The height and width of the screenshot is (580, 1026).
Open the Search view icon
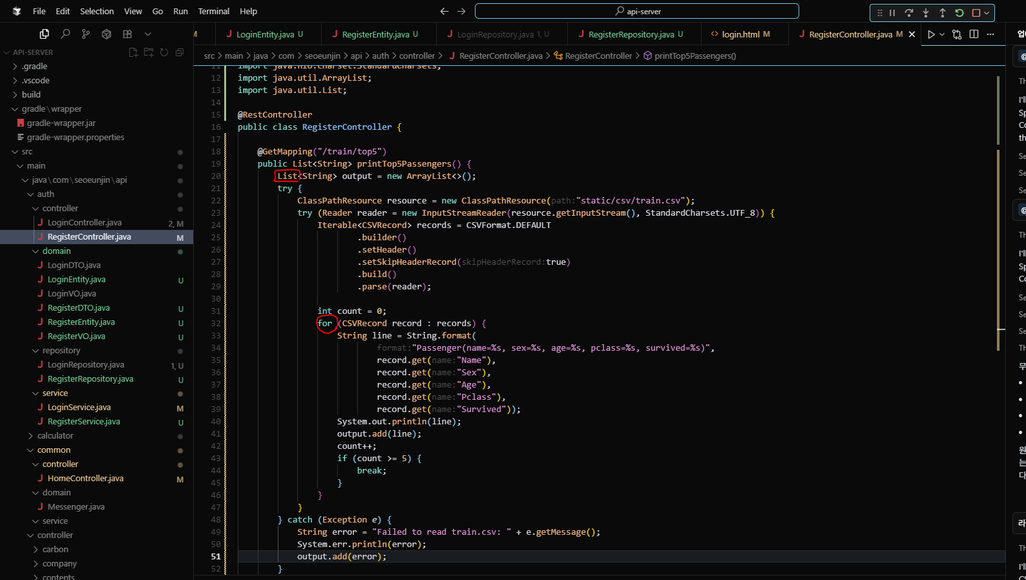click(65, 34)
